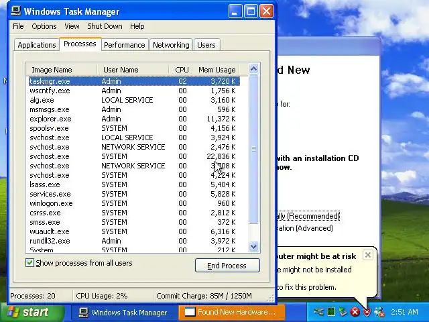Screen dimensions: 429x322
Task: Select the Processes tab
Action: pyautogui.click(x=80, y=44)
